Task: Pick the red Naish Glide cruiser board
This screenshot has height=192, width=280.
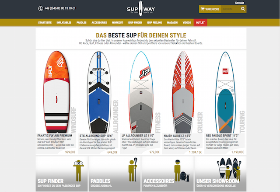Action: point(183,92)
